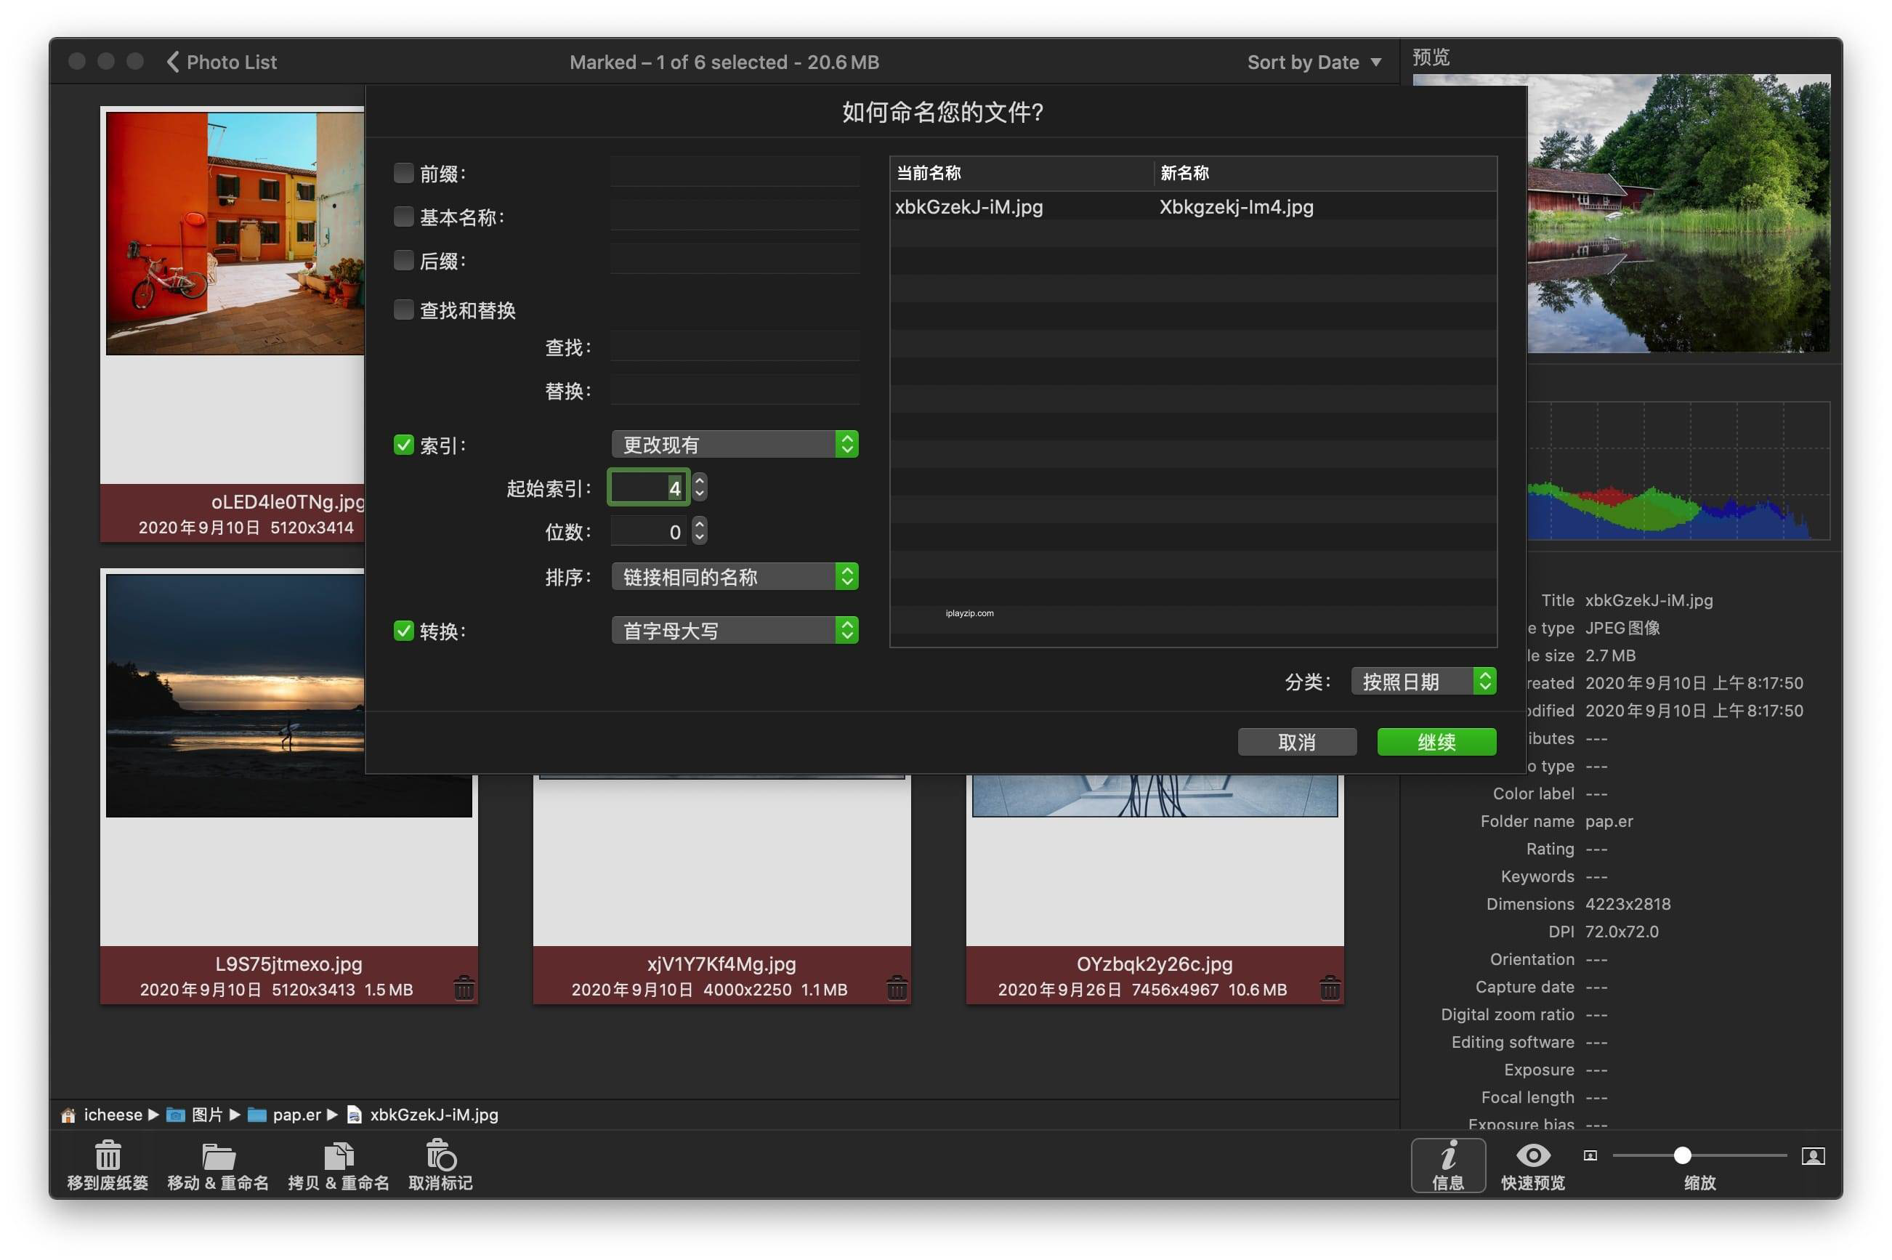
Task: Click the zoom slider knob
Action: [1682, 1155]
